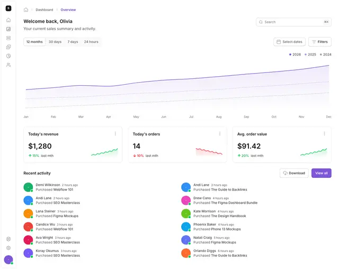This screenshot has height=269, width=339.
Task: Click Natali Craig's avatar
Action: click(186, 240)
